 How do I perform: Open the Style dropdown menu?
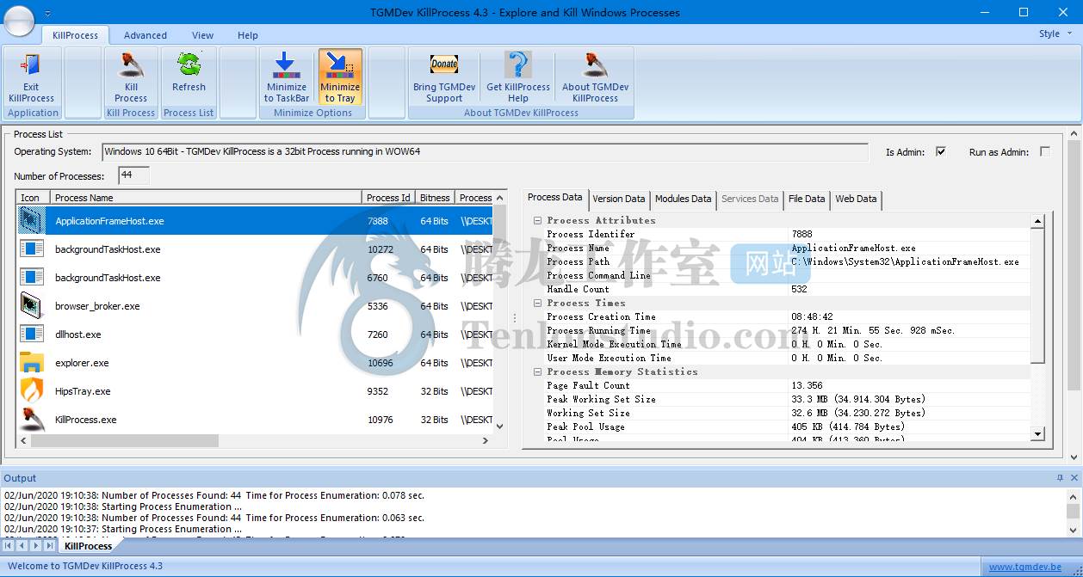1055,34
